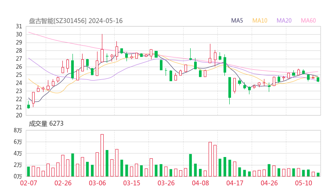This screenshot has width=325, height=193.
Task: Click the 04-26 date axis label
Action: (269, 183)
